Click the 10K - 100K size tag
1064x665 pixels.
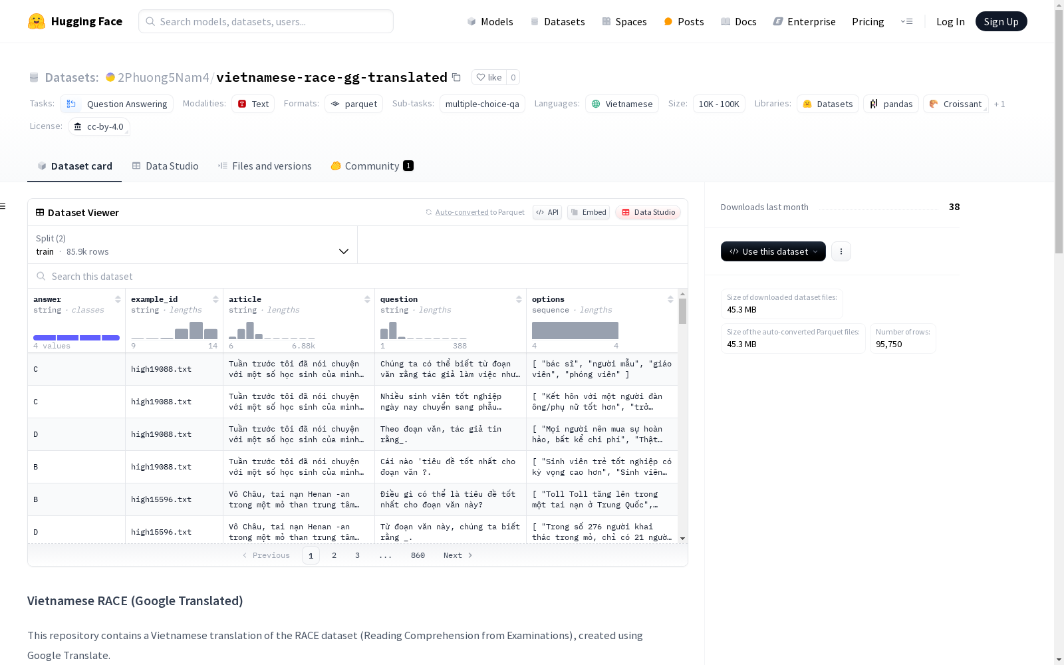(x=719, y=104)
